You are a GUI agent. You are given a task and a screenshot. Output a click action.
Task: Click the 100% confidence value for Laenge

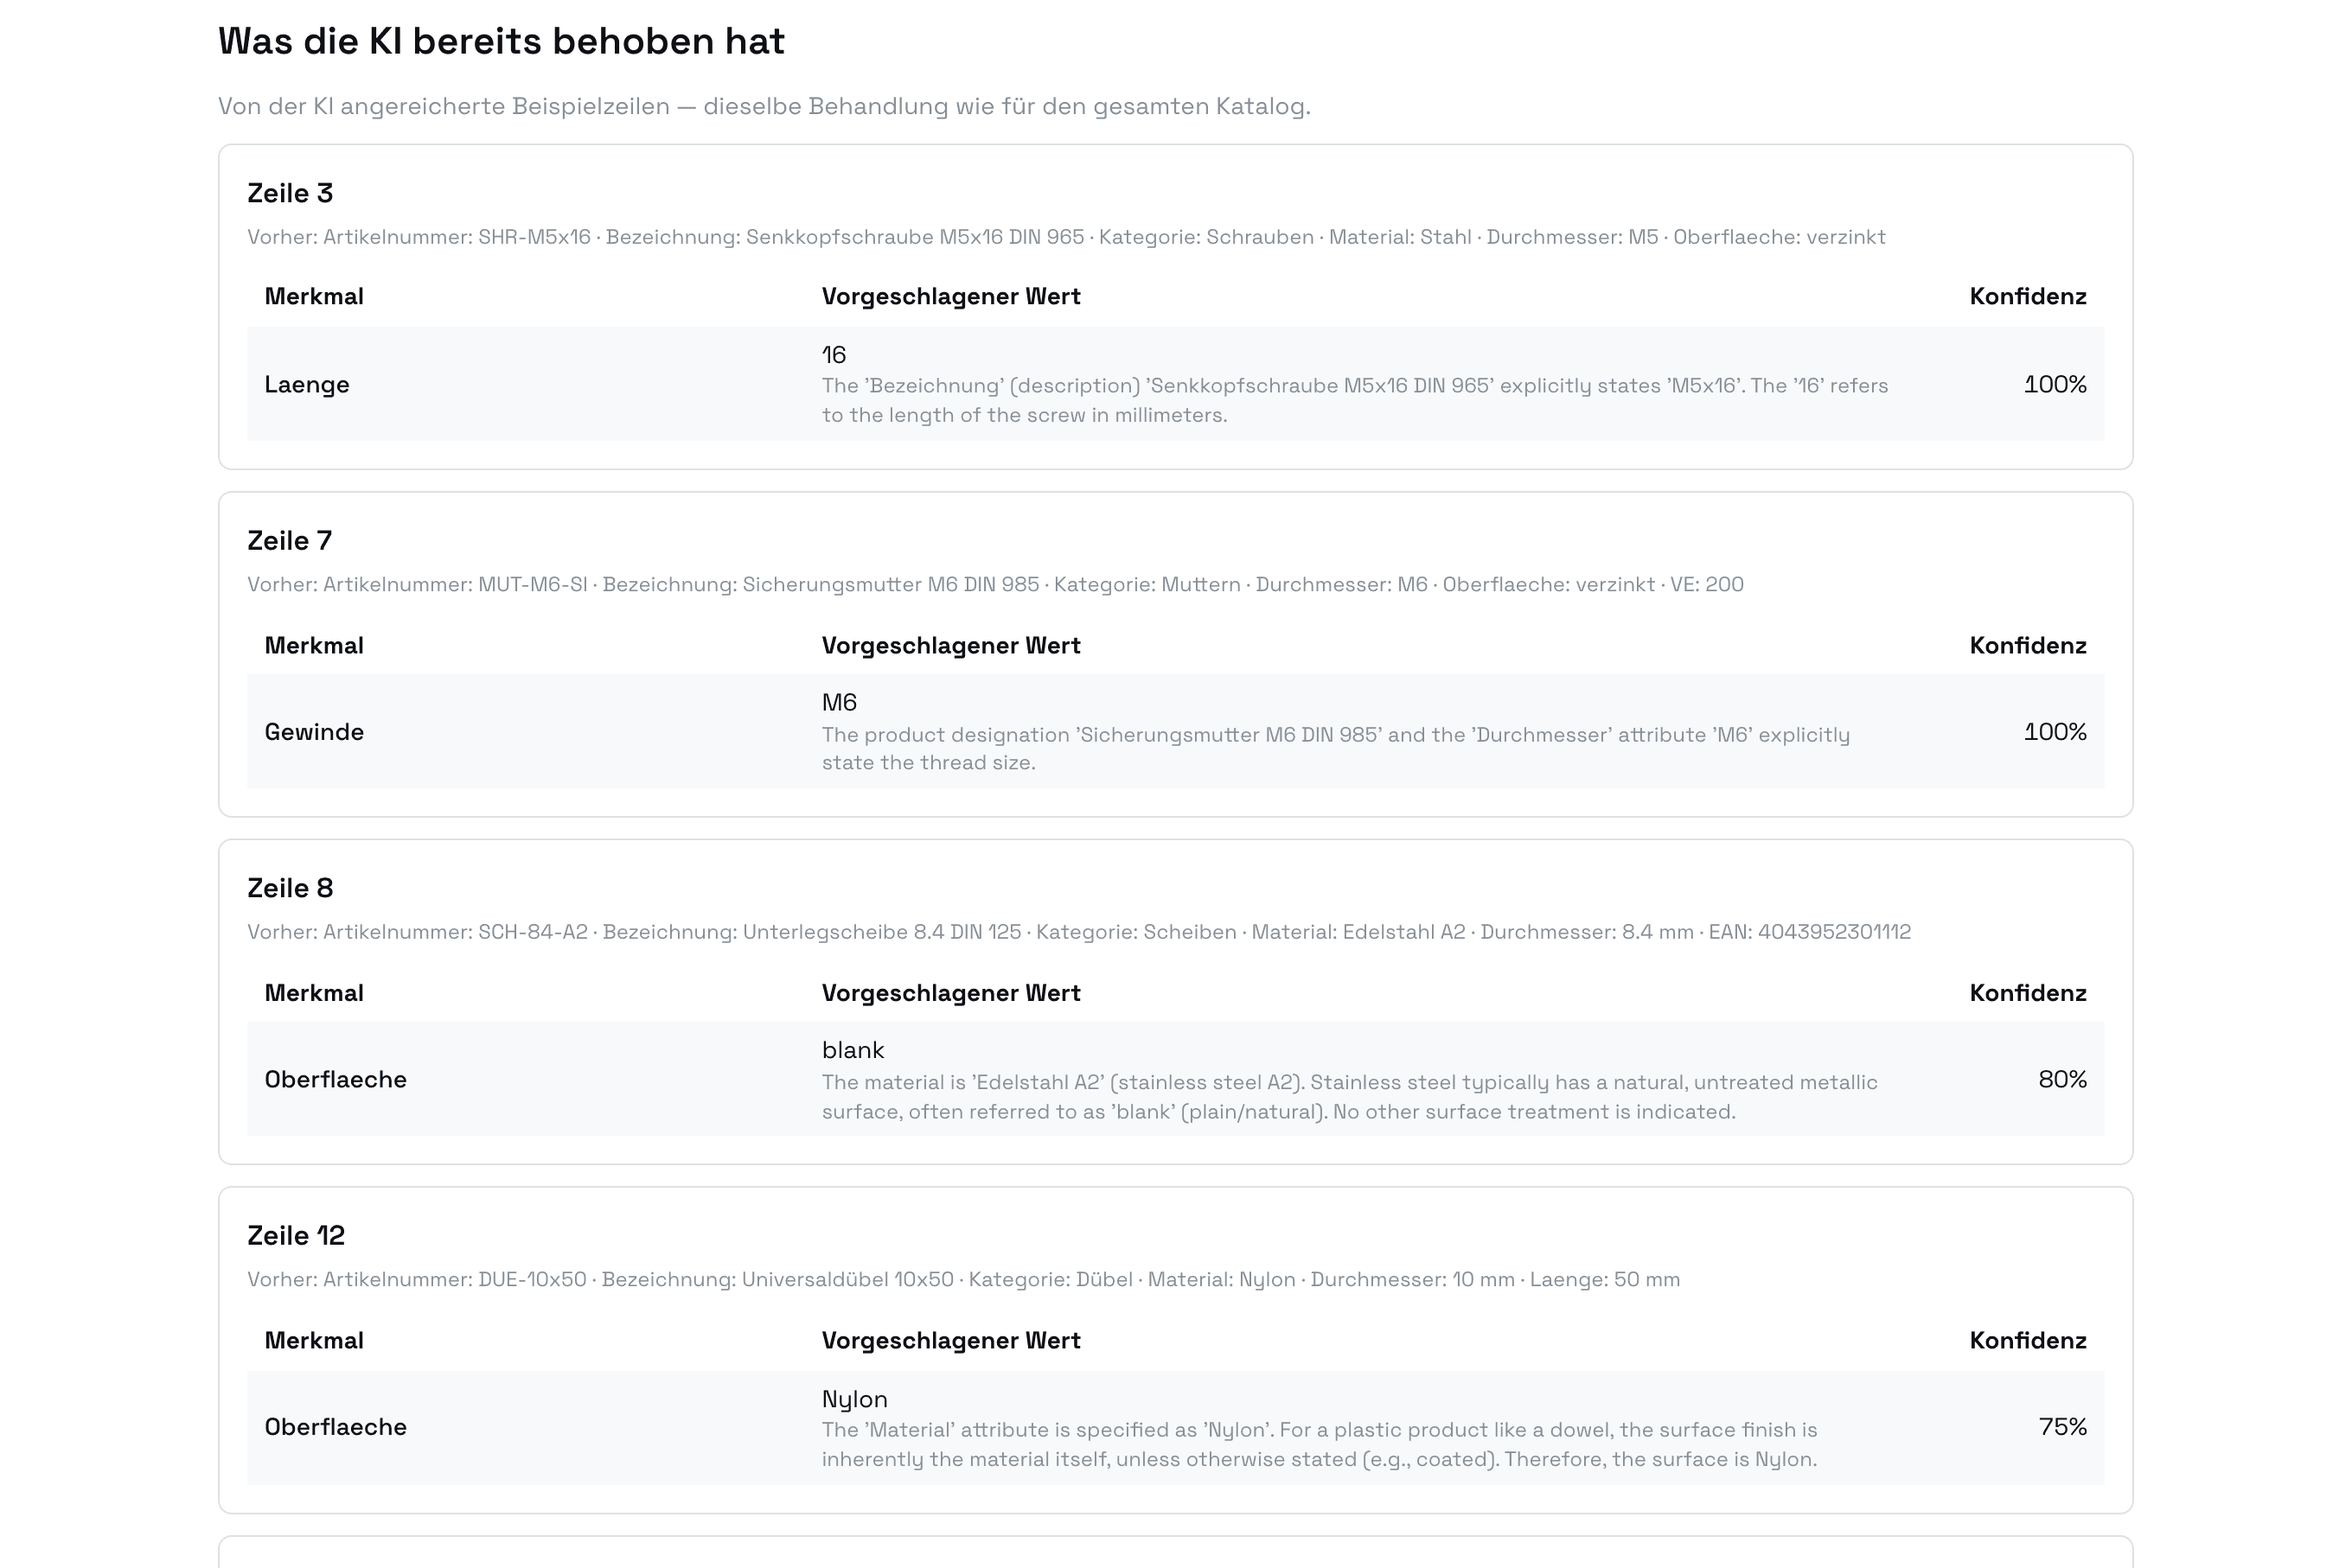2055,384
